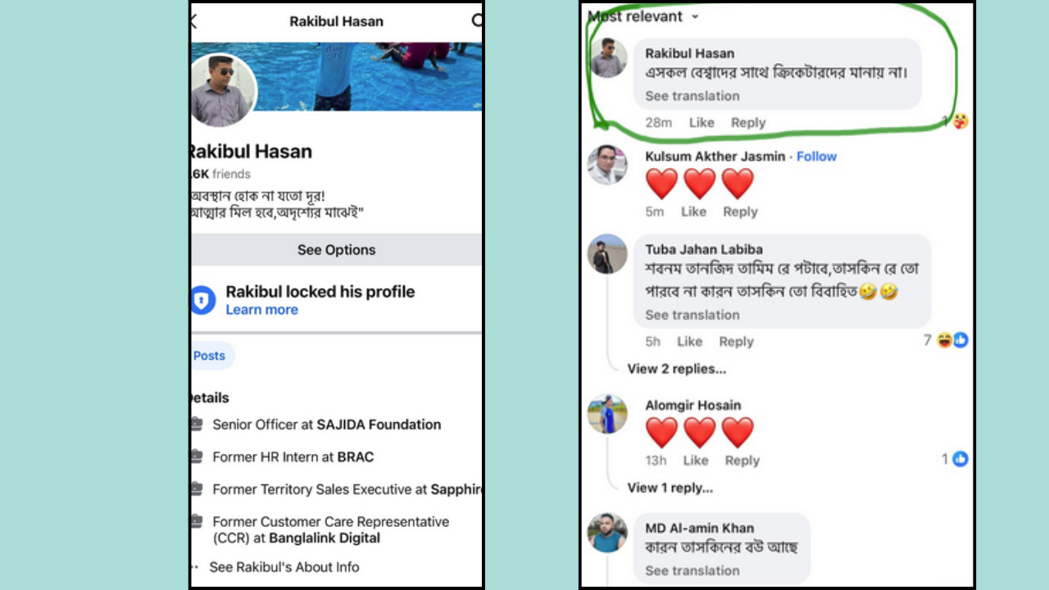Open the Most relevant sort dropdown
1049x590 pixels.
tap(644, 16)
